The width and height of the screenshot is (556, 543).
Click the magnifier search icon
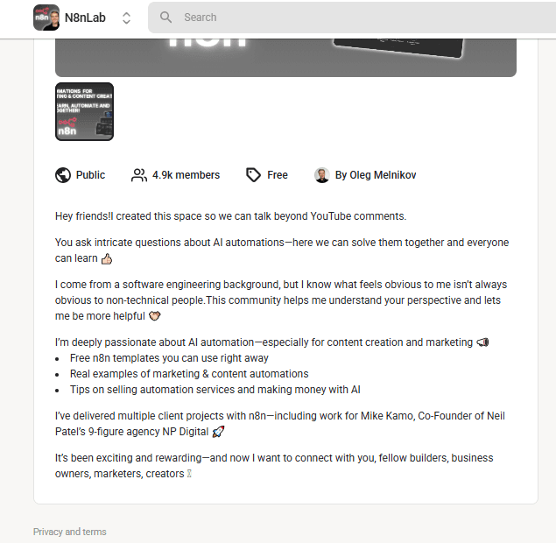pos(165,17)
